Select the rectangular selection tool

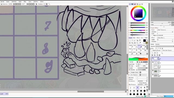[130, 41]
